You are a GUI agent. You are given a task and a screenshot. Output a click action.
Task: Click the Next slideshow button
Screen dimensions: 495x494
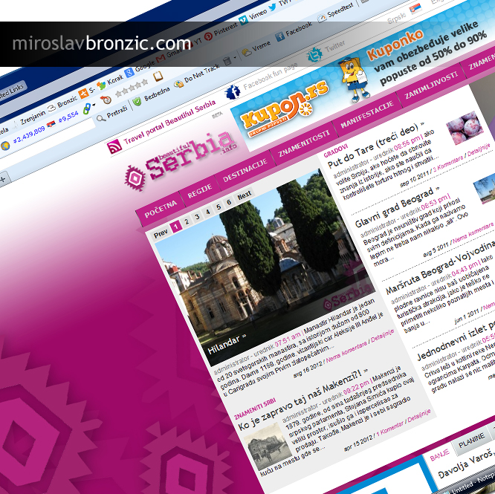[244, 195]
